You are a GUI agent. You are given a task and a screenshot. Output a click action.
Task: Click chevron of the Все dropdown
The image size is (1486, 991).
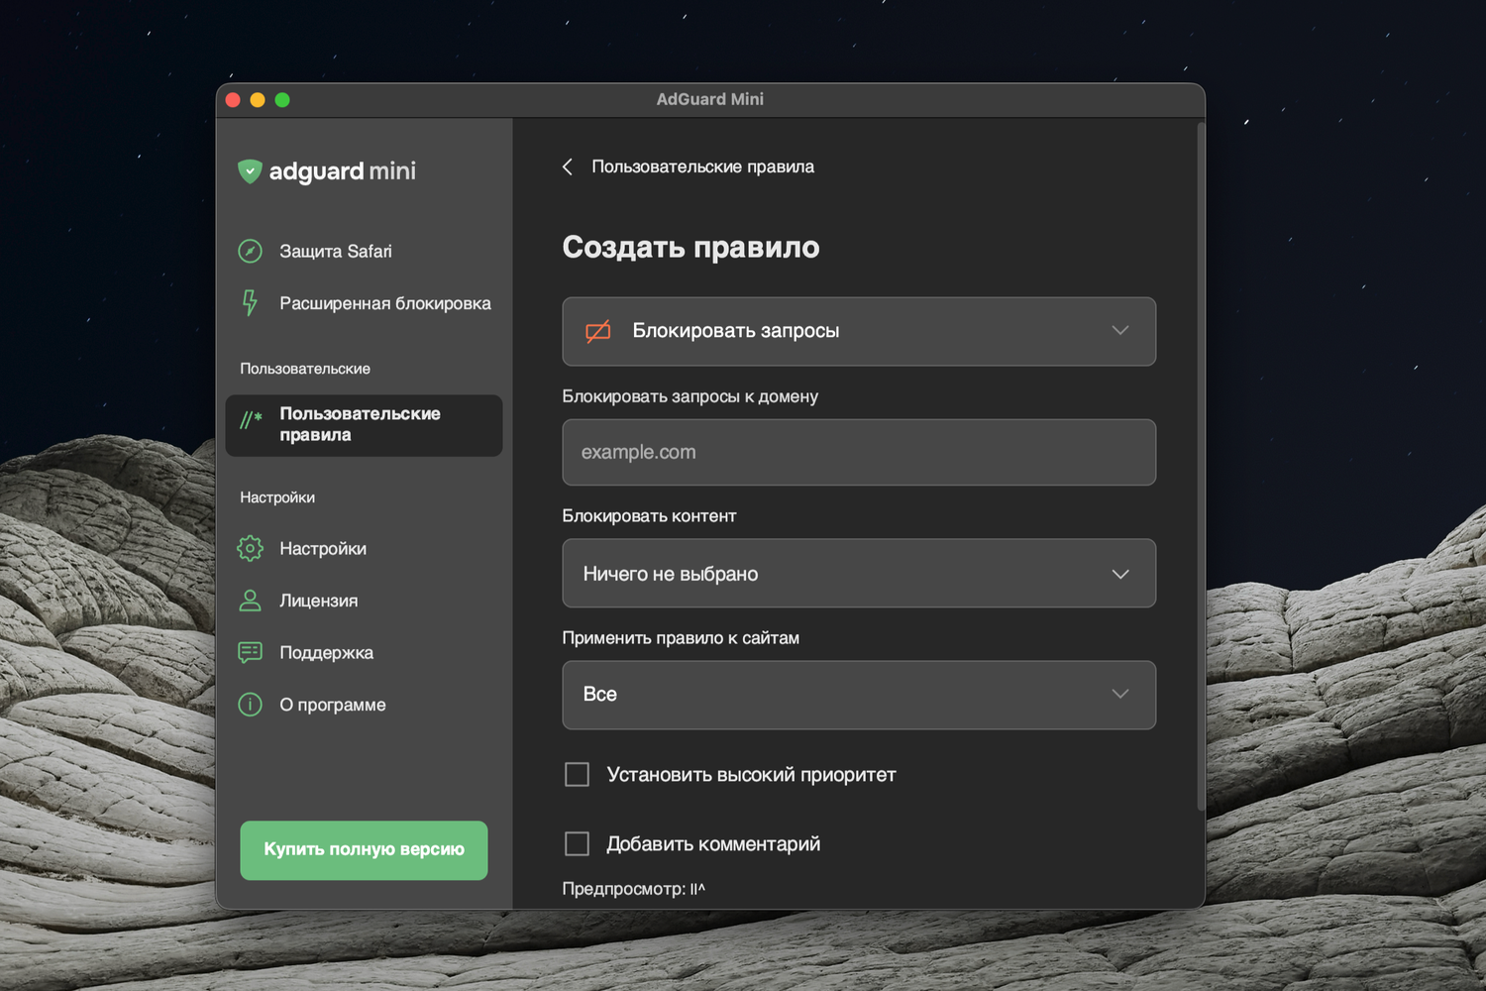[1120, 694]
